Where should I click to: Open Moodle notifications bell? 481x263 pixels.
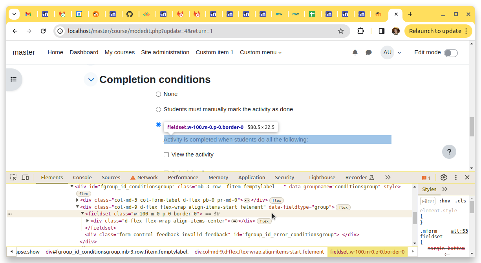point(355,52)
